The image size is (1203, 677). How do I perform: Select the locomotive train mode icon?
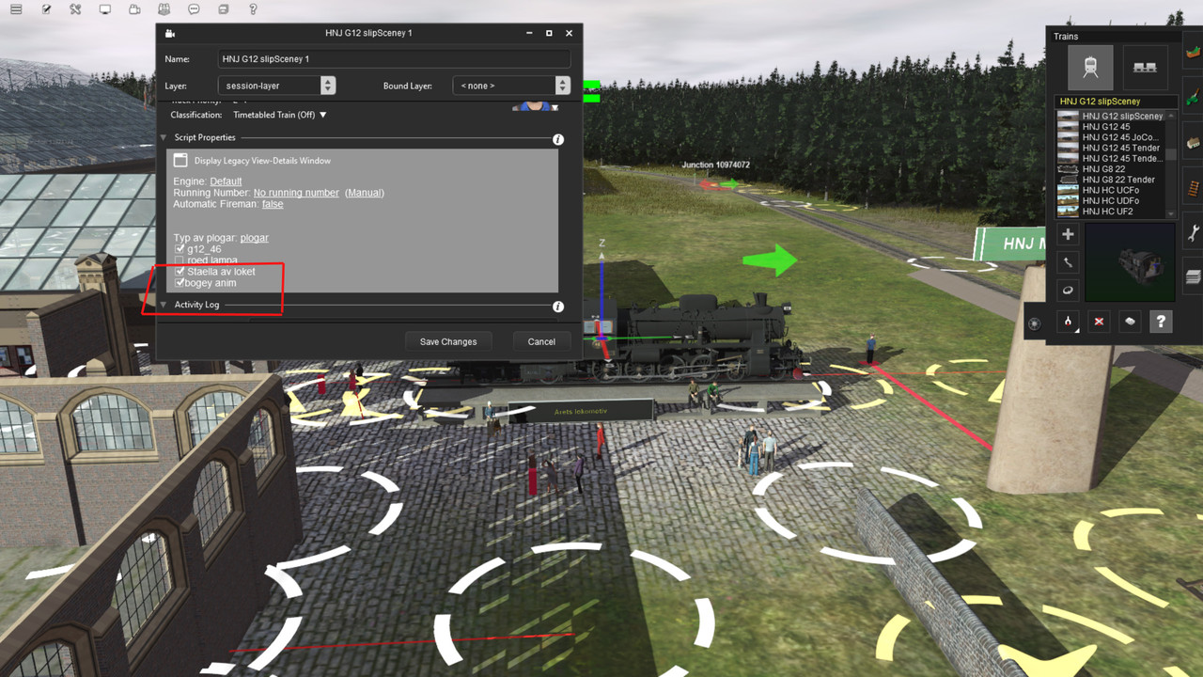click(1090, 68)
